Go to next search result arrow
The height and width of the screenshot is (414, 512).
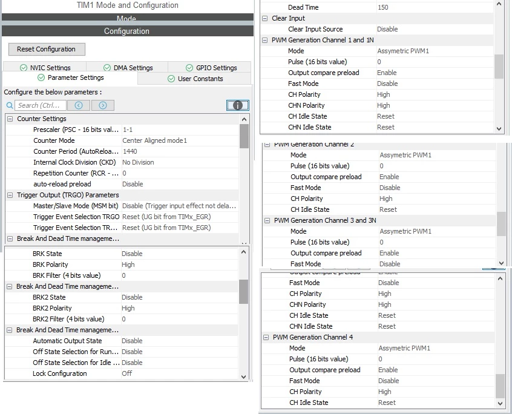[103, 105]
